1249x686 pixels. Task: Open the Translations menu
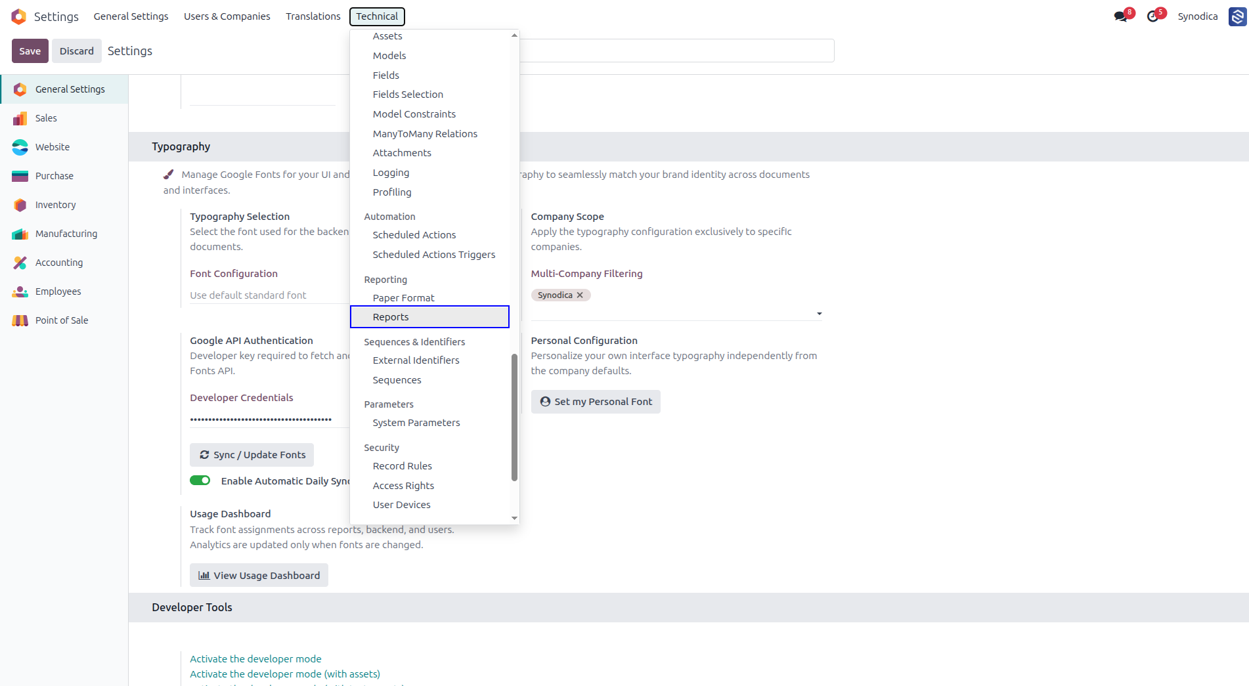(x=313, y=16)
